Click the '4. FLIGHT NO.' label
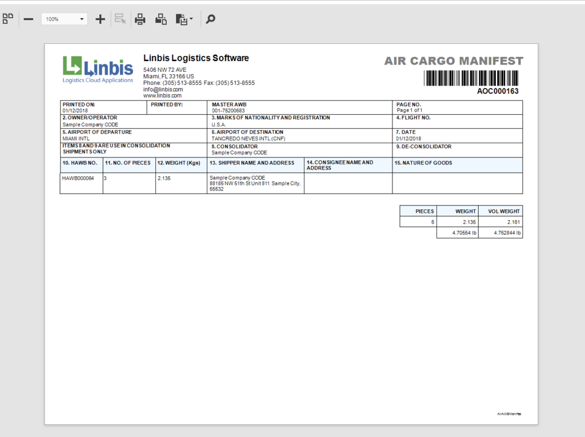This screenshot has height=437, width=585. tap(414, 118)
